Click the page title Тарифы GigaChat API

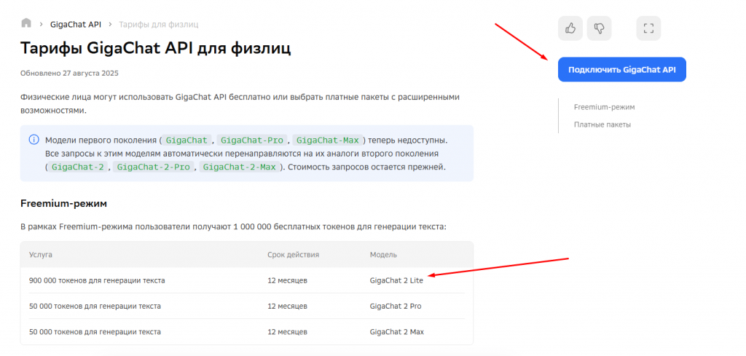(x=155, y=49)
